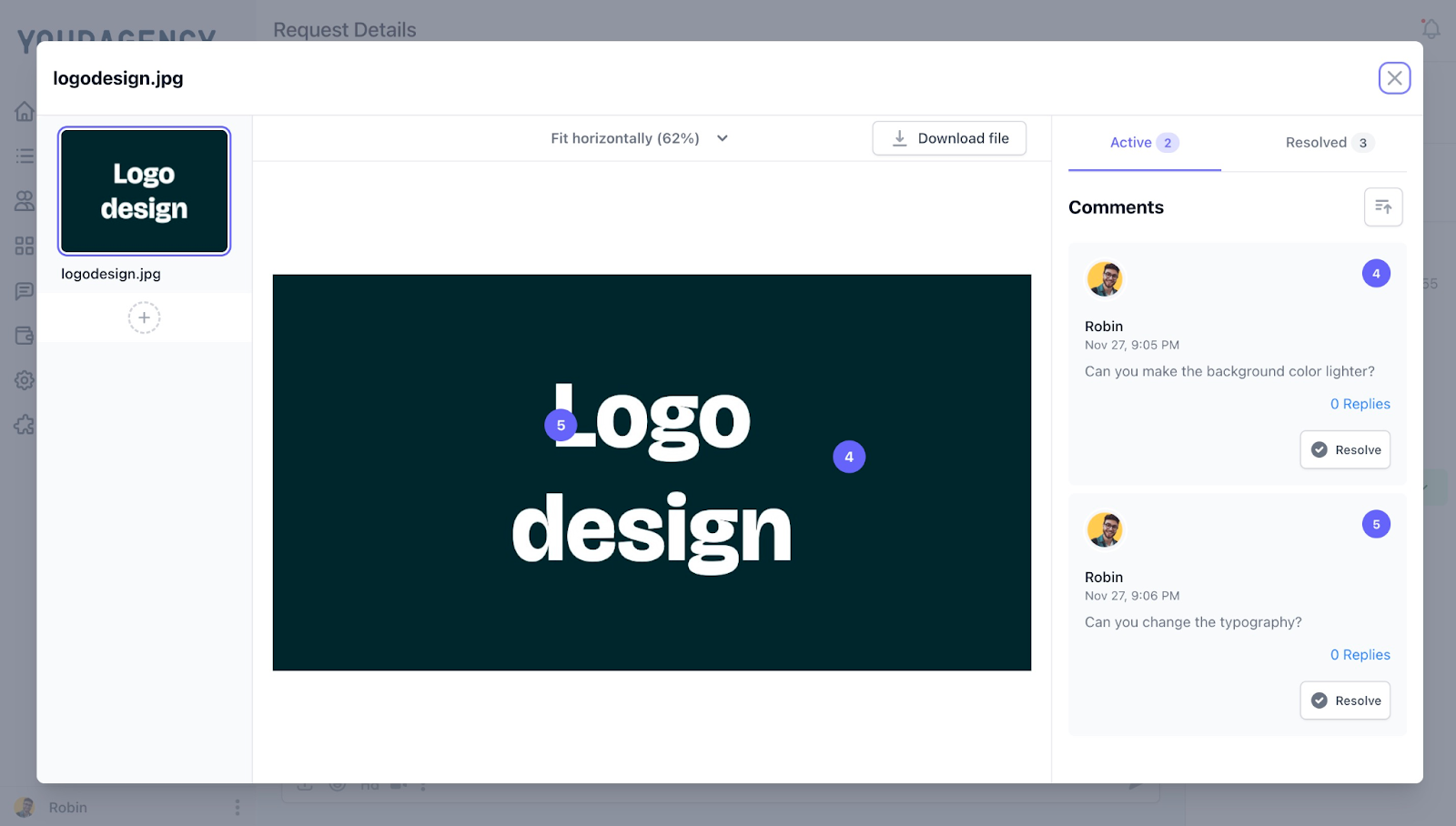Screen dimensions: 1456x826
Task: Click the plus icon to add a file
Action: point(144,317)
